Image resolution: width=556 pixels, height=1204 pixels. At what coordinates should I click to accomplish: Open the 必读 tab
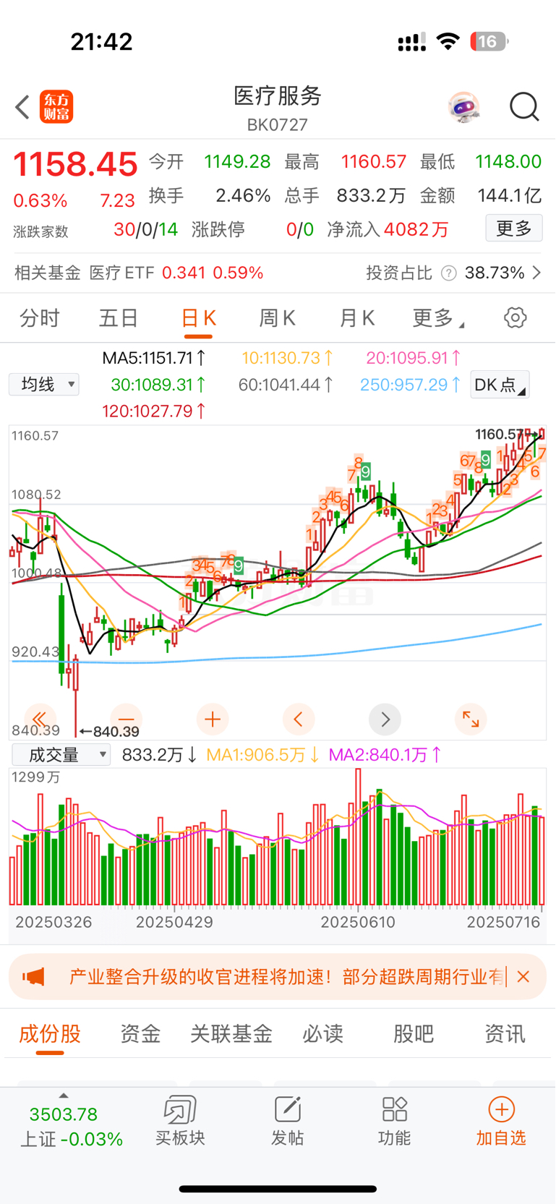(322, 1034)
